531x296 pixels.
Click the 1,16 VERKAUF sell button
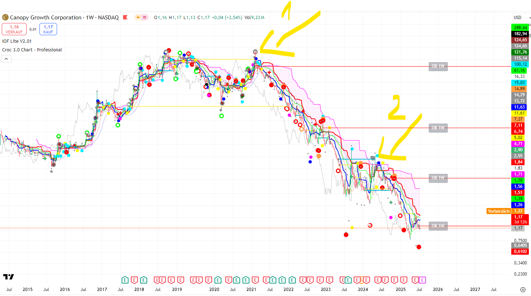tap(14, 29)
